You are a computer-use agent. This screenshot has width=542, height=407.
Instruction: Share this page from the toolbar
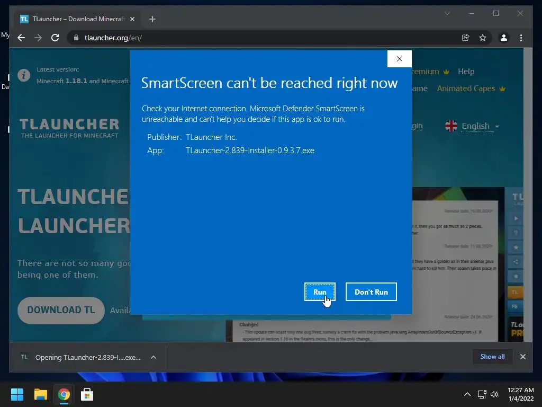(466, 38)
